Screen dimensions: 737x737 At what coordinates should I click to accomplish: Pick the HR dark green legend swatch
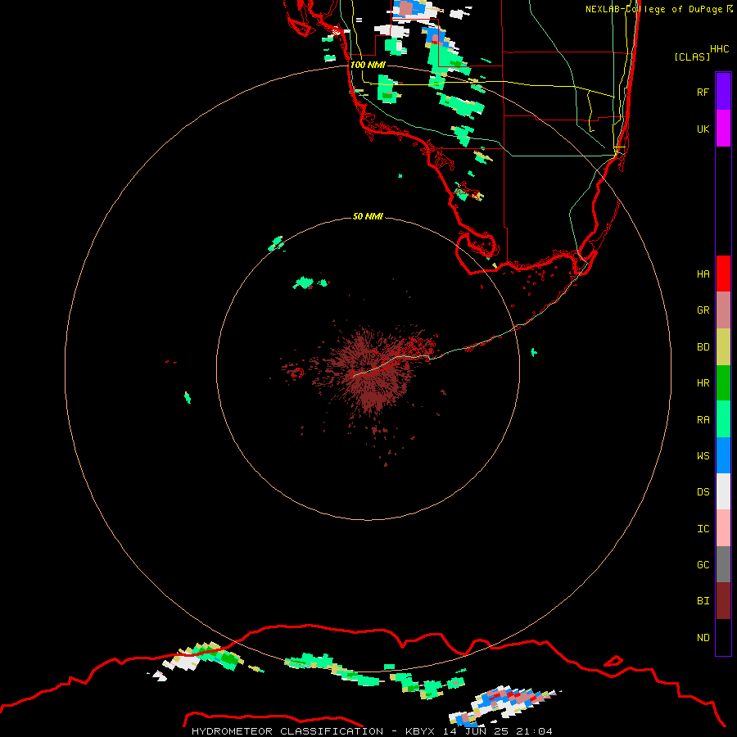tap(723, 383)
